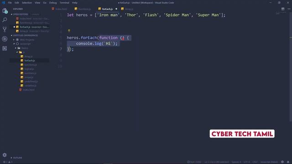
Task: Open the Explorer view in activity bar
Action: pos(5,11)
